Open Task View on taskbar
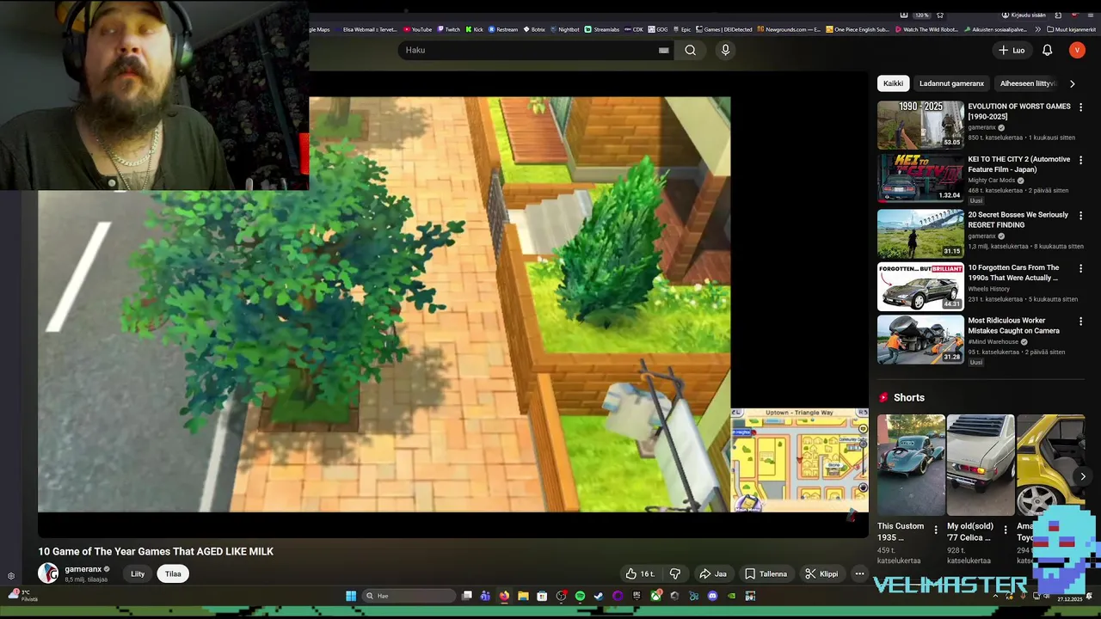 tap(467, 596)
